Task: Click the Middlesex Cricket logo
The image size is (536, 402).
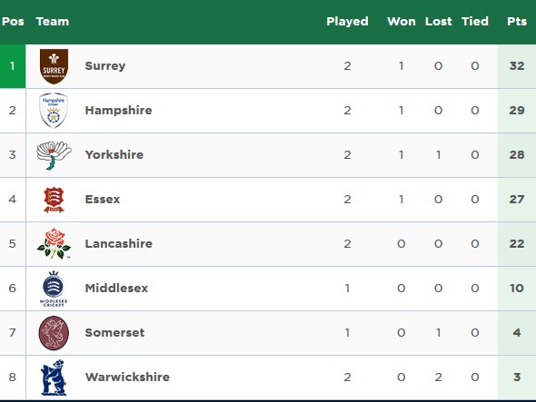Action: tap(54, 289)
